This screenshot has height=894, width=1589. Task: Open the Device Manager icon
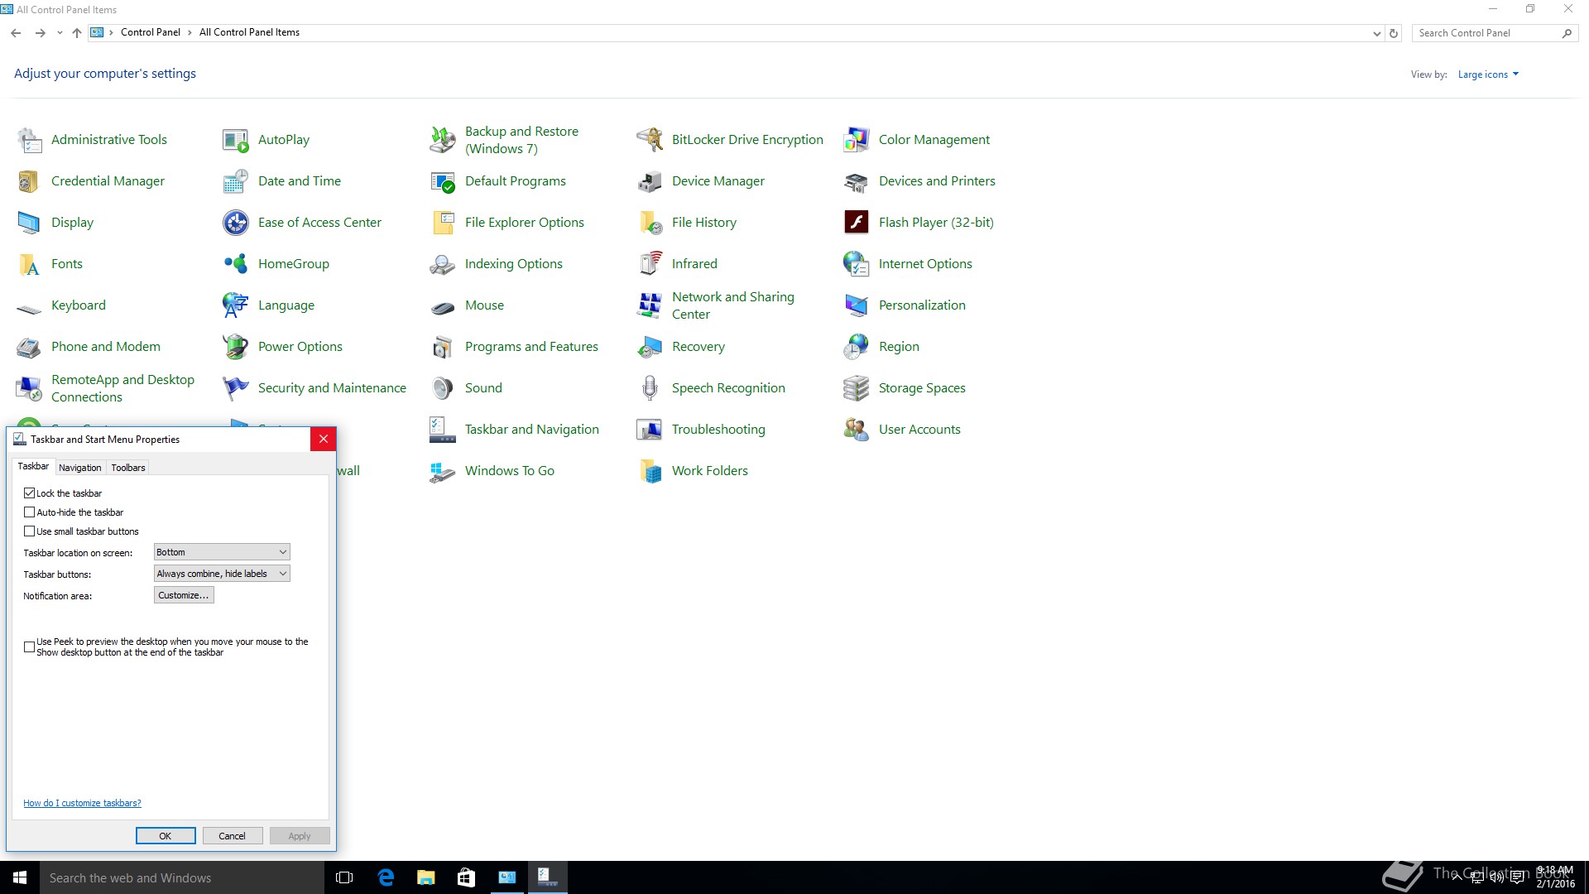(650, 180)
